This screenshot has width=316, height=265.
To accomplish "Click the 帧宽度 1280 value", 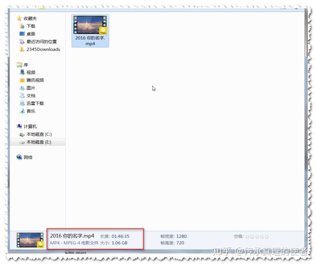I will [x=181, y=236].
